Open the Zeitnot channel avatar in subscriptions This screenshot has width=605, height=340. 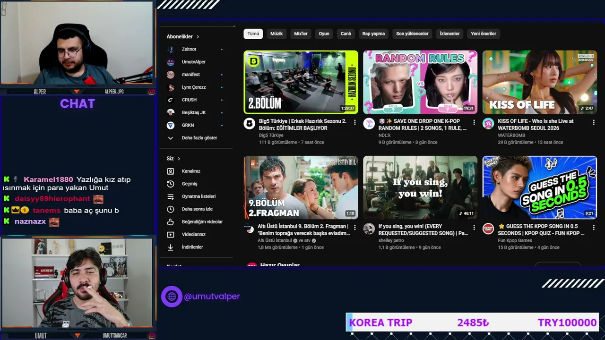[x=171, y=49]
